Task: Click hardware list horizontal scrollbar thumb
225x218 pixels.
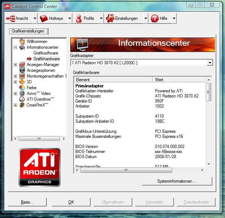Action: [126, 170]
